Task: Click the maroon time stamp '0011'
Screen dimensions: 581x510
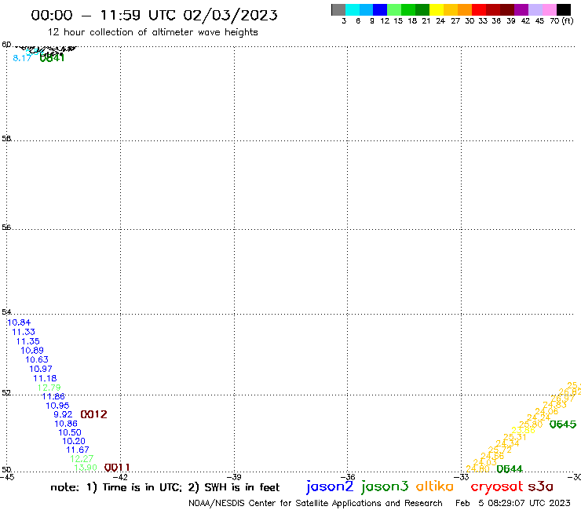Action: click(117, 468)
